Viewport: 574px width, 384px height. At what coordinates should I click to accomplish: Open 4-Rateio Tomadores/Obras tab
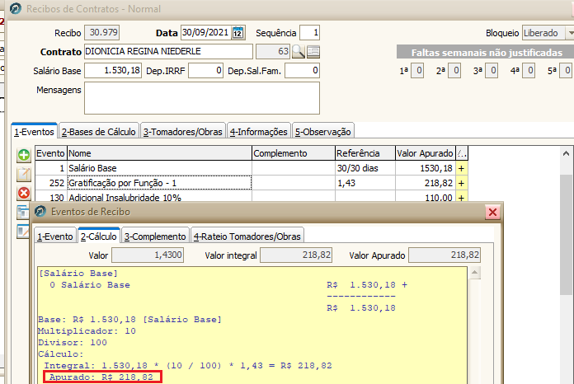click(x=247, y=236)
